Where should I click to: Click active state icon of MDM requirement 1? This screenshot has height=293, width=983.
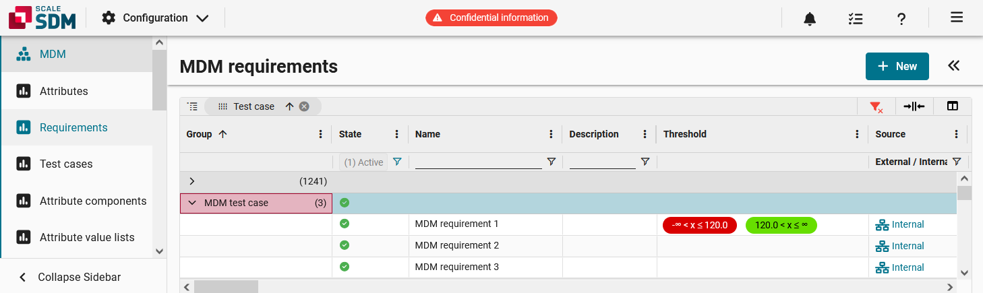345,224
